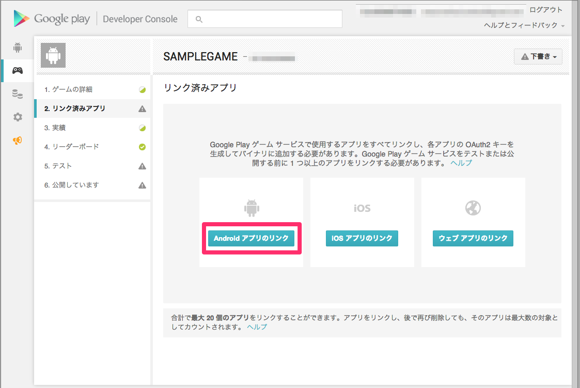The height and width of the screenshot is (388, 580).
Task: Click the iOS logo in the iOS card
Action: pyautogui.click(x=362, y=208)
